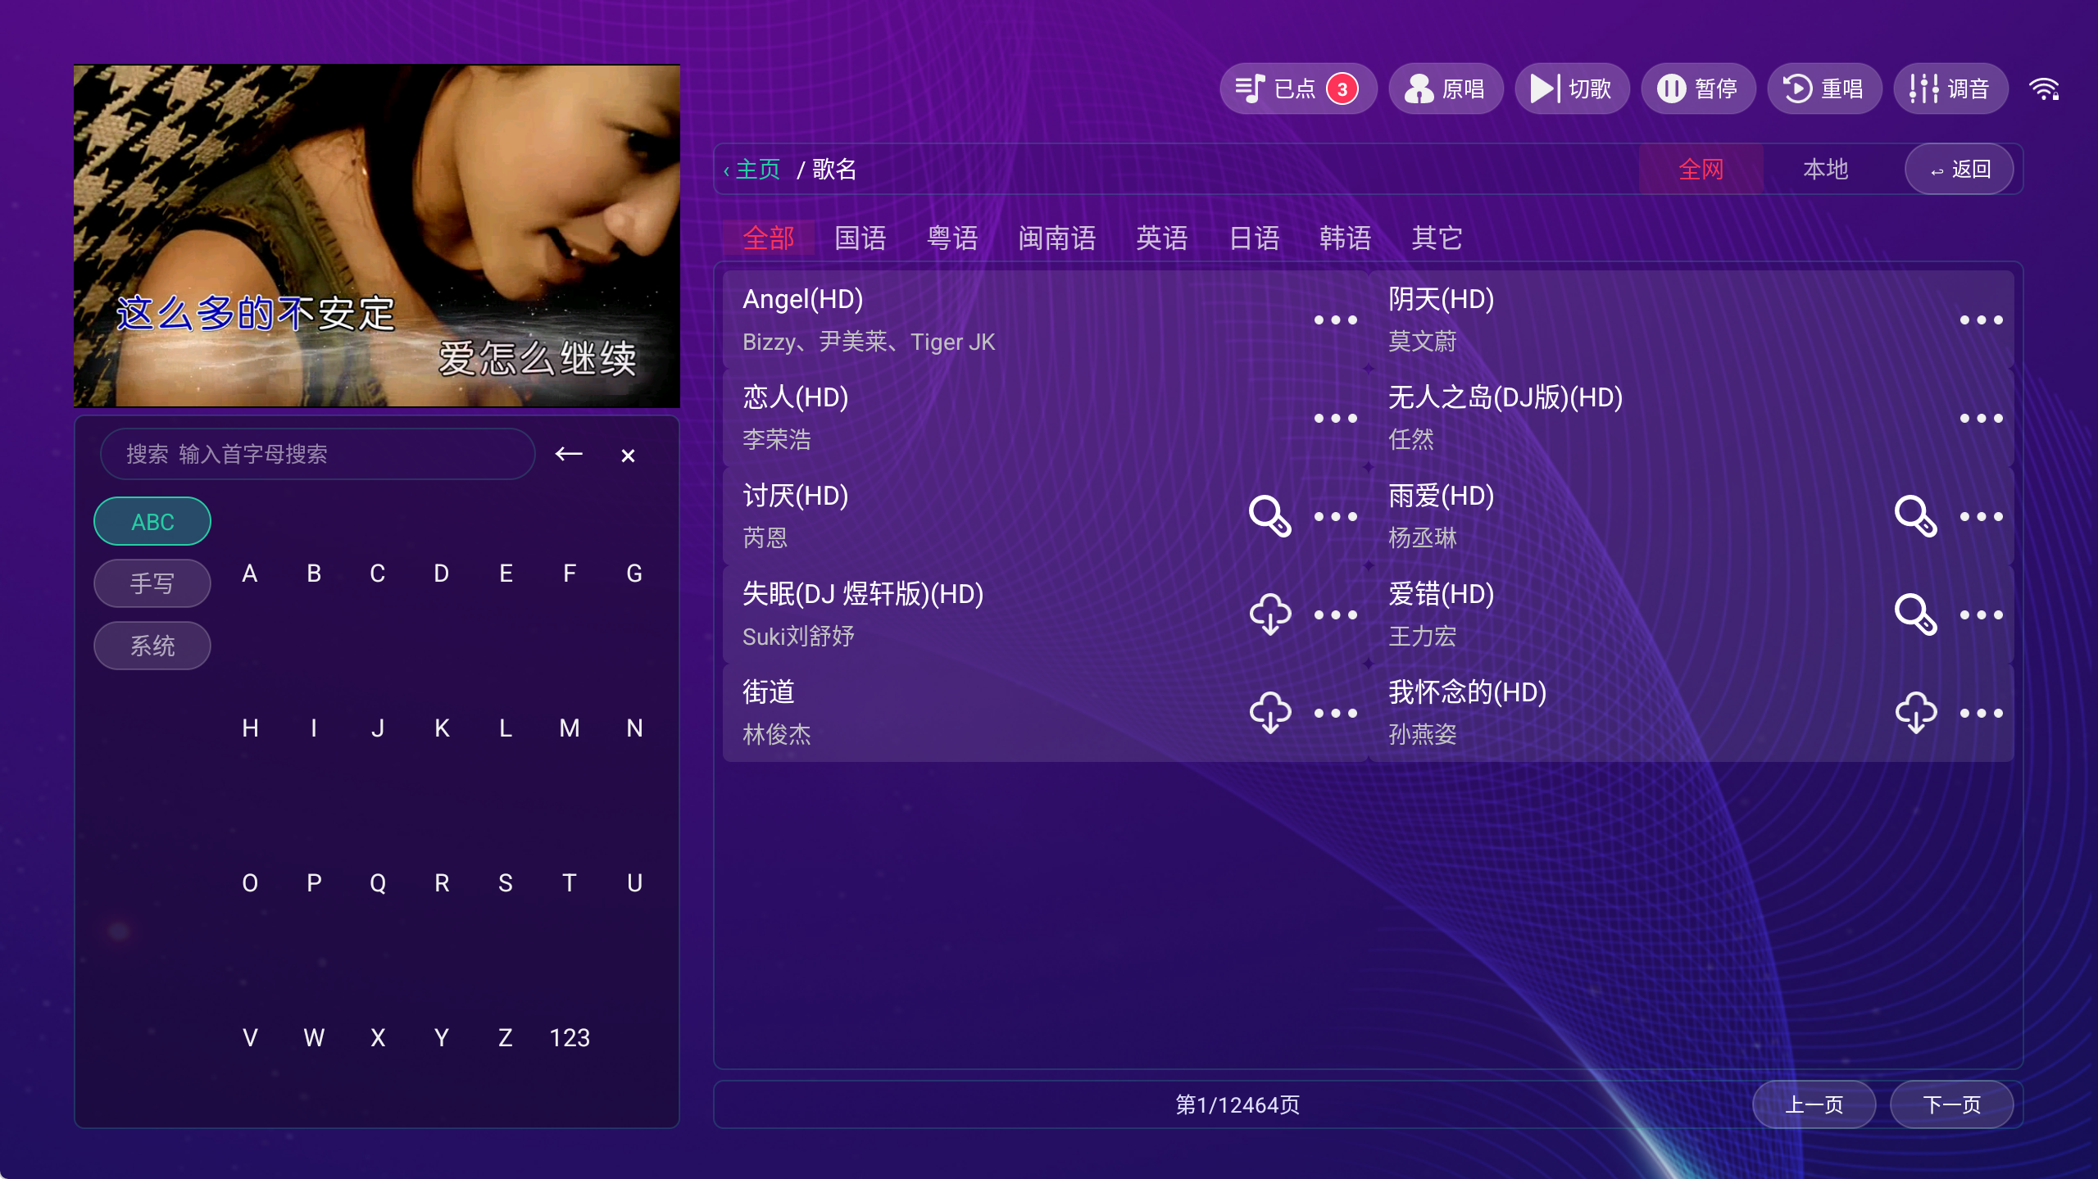The width and height of the screenshot is (2098, 1179).
Task: Open more options for 我怀念的(HD)
Action: 1982,714
